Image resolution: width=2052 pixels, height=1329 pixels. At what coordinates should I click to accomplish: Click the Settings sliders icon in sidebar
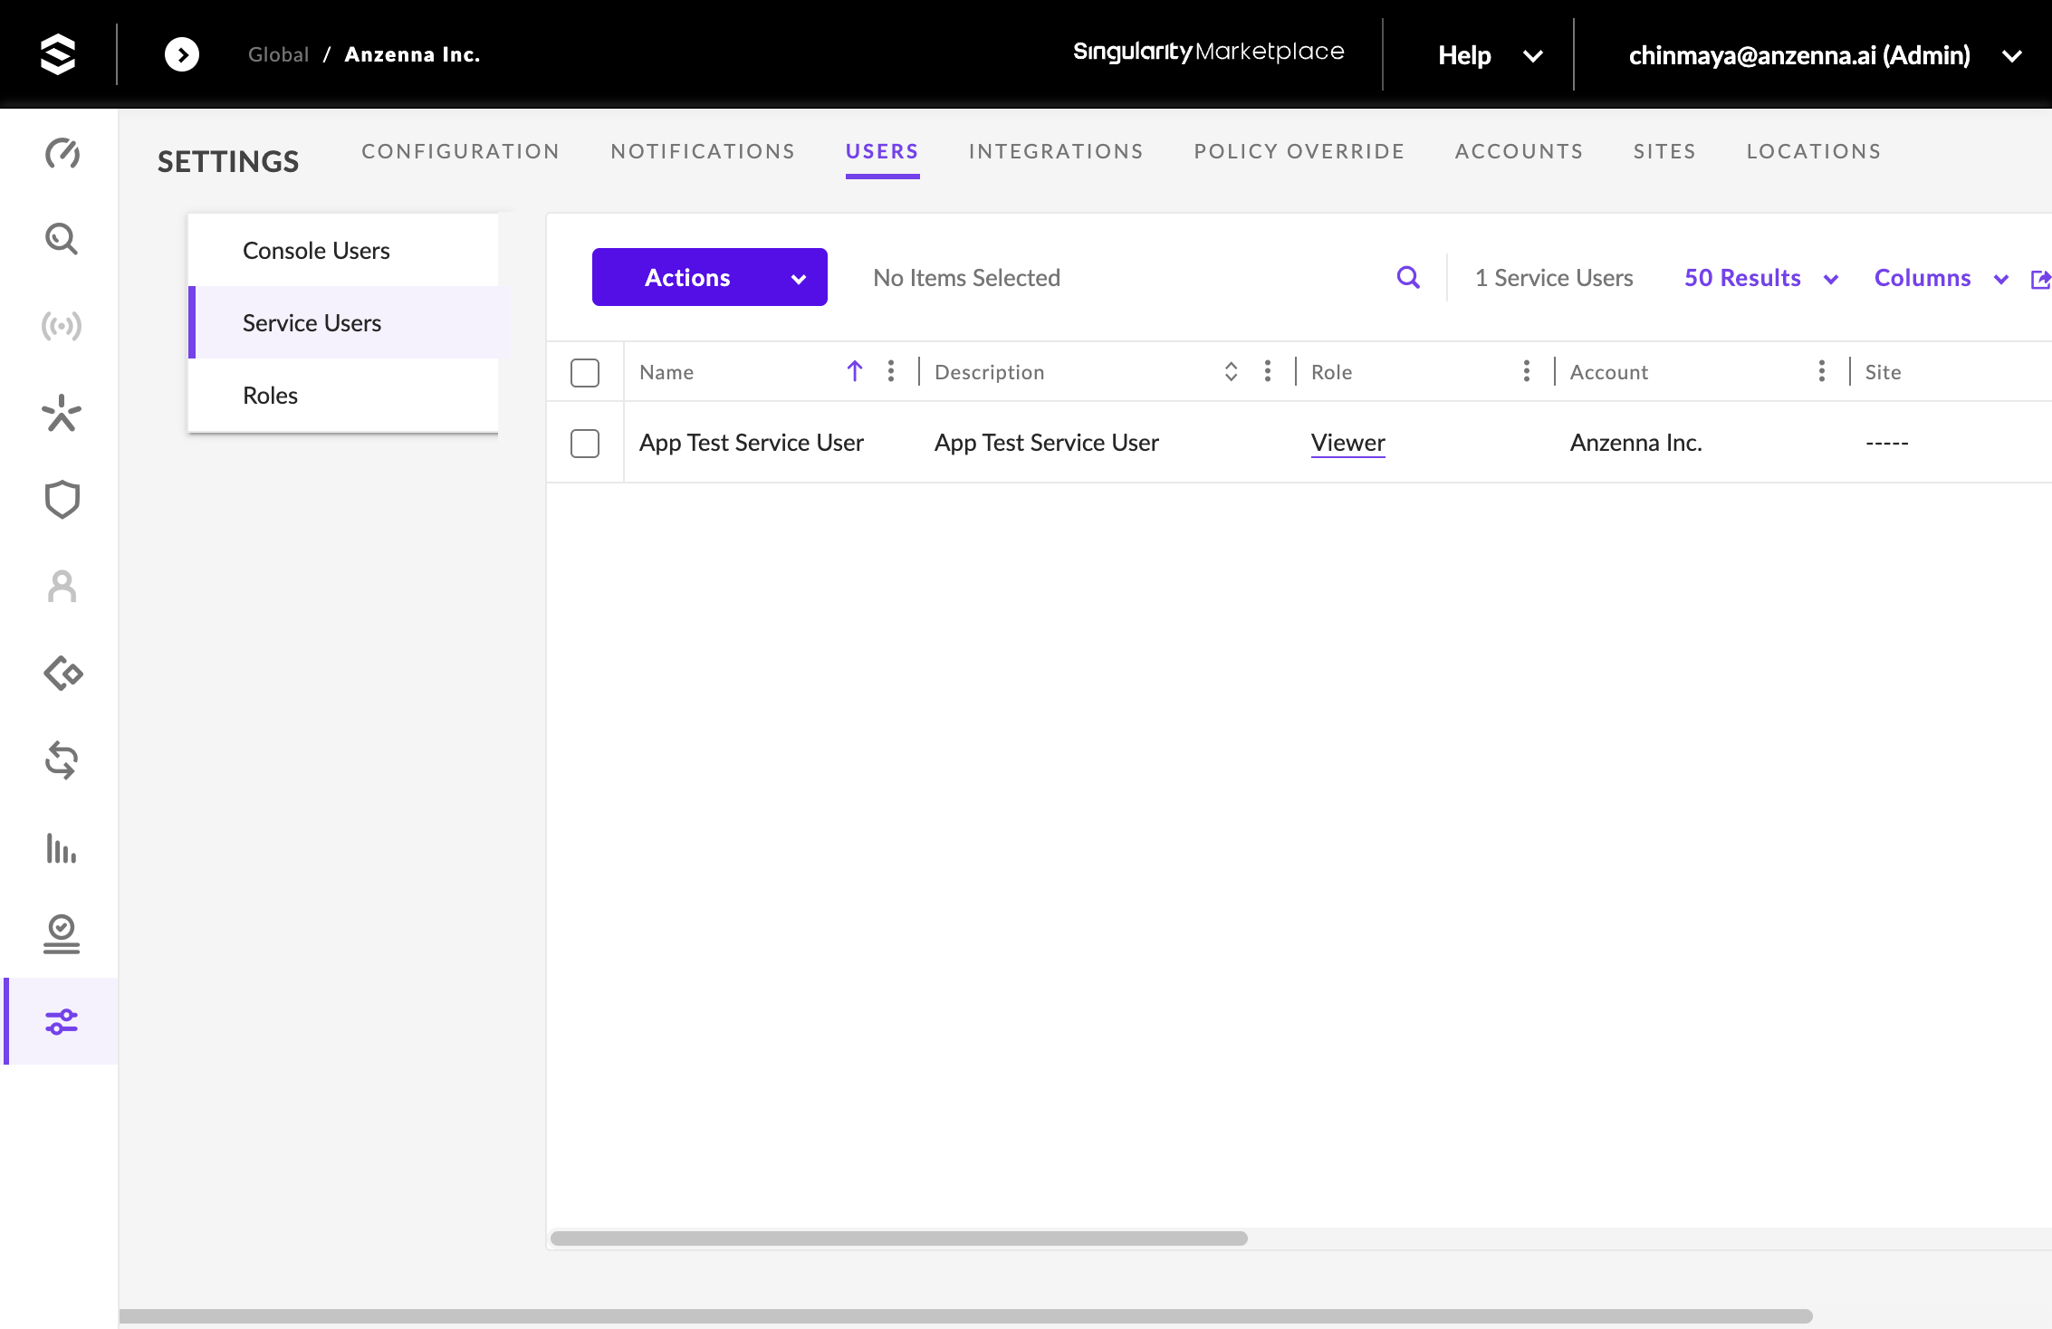point(62,1021)
